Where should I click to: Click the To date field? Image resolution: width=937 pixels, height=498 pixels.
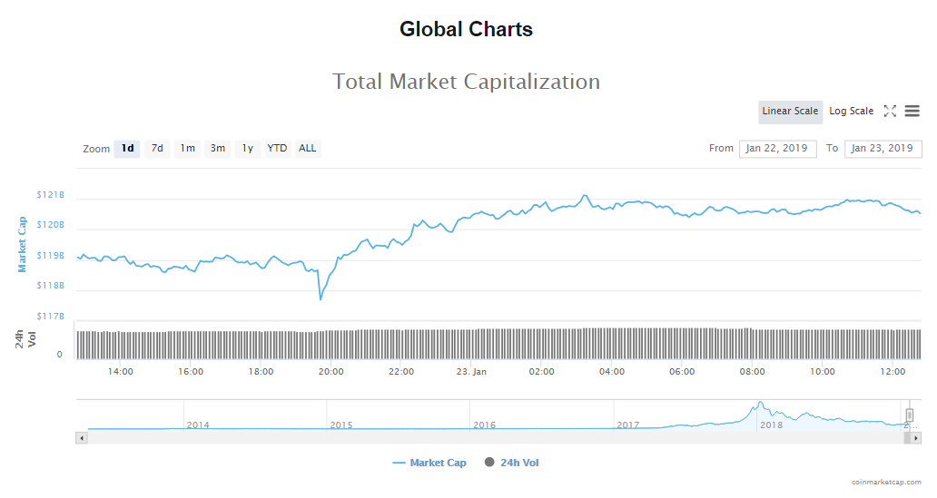pos(883,149)
